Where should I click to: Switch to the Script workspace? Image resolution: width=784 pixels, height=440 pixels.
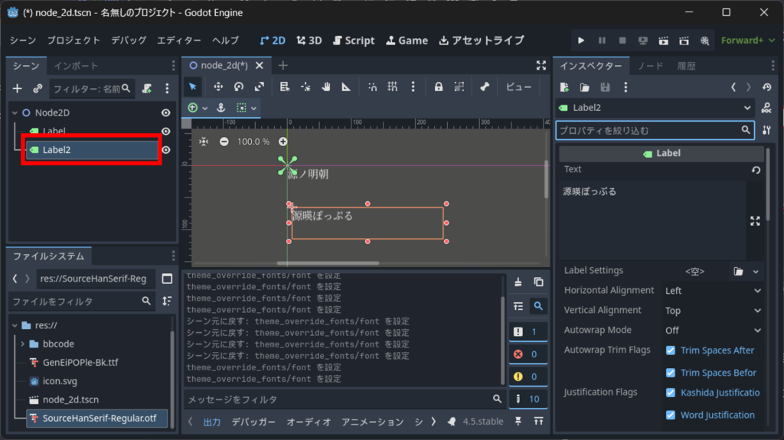pyautogui.click(x=352, y=41)
